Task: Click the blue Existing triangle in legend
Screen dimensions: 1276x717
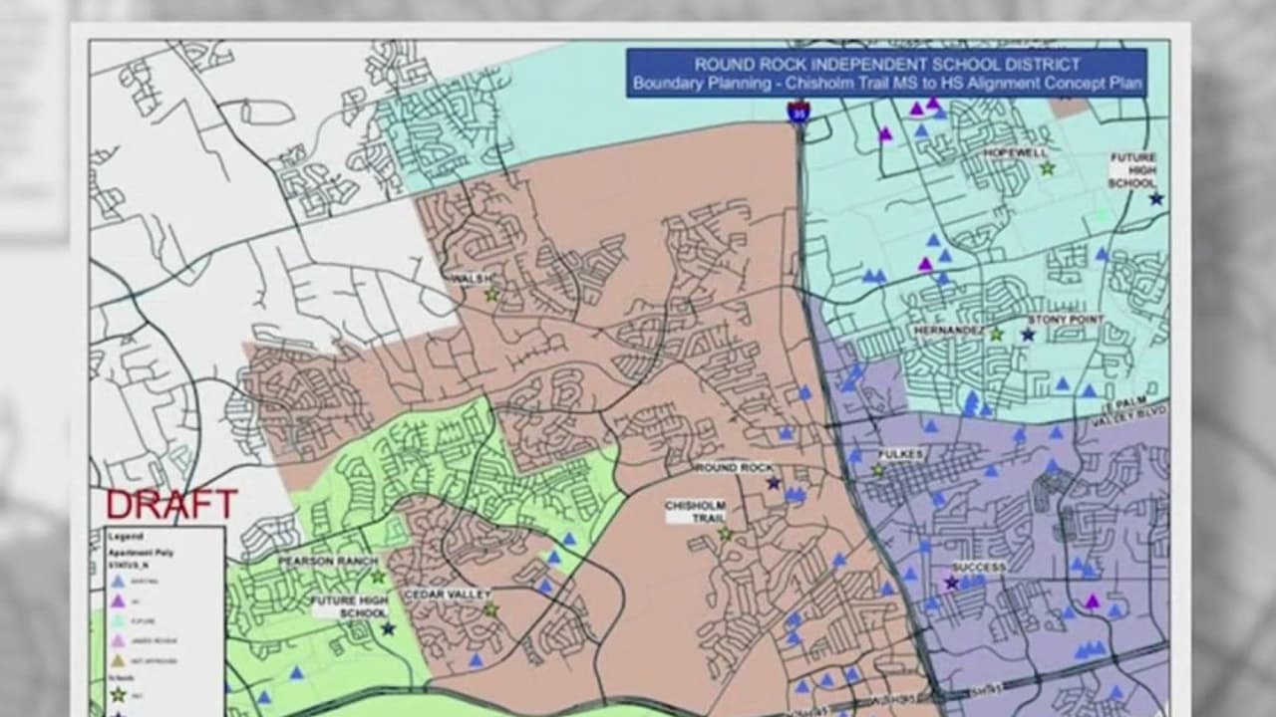Action: (118, 581)
